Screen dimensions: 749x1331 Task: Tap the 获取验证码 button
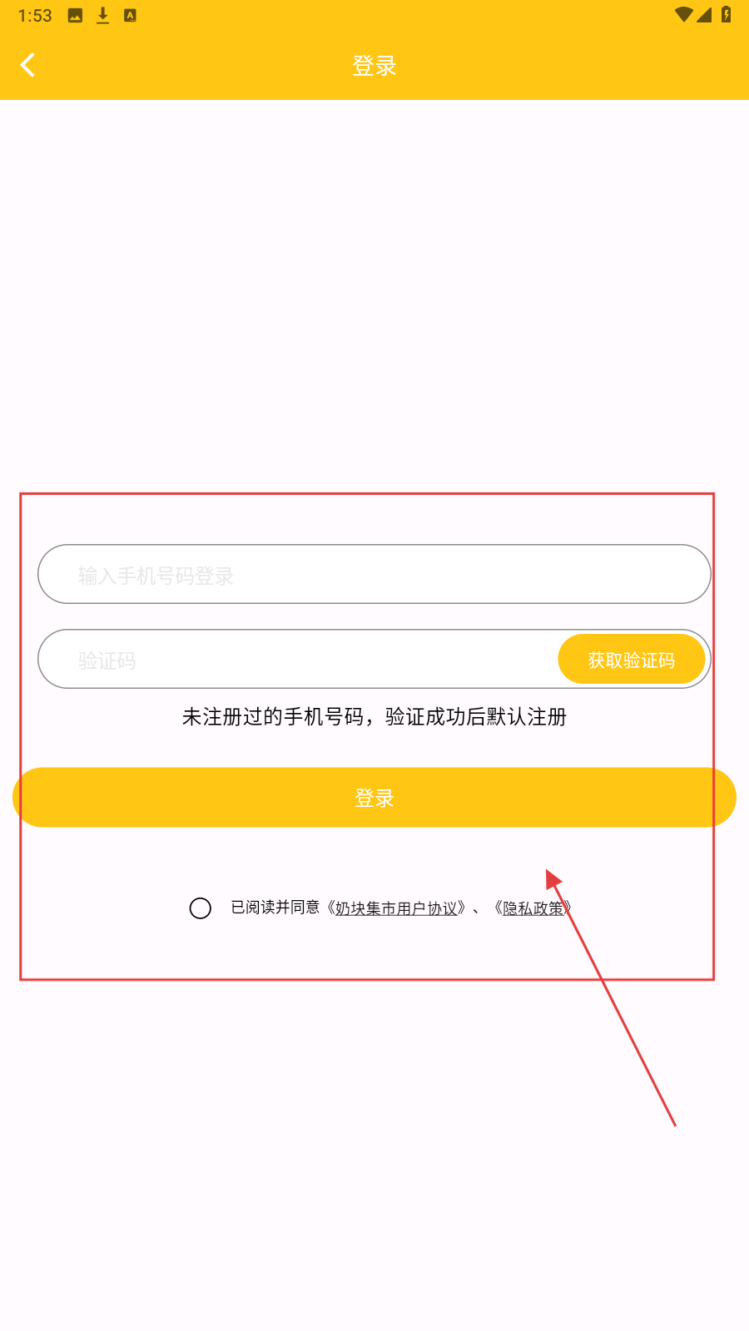632,660
